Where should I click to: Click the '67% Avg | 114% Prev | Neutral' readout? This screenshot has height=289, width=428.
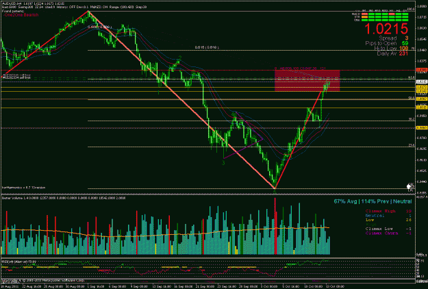click(373, 201)
